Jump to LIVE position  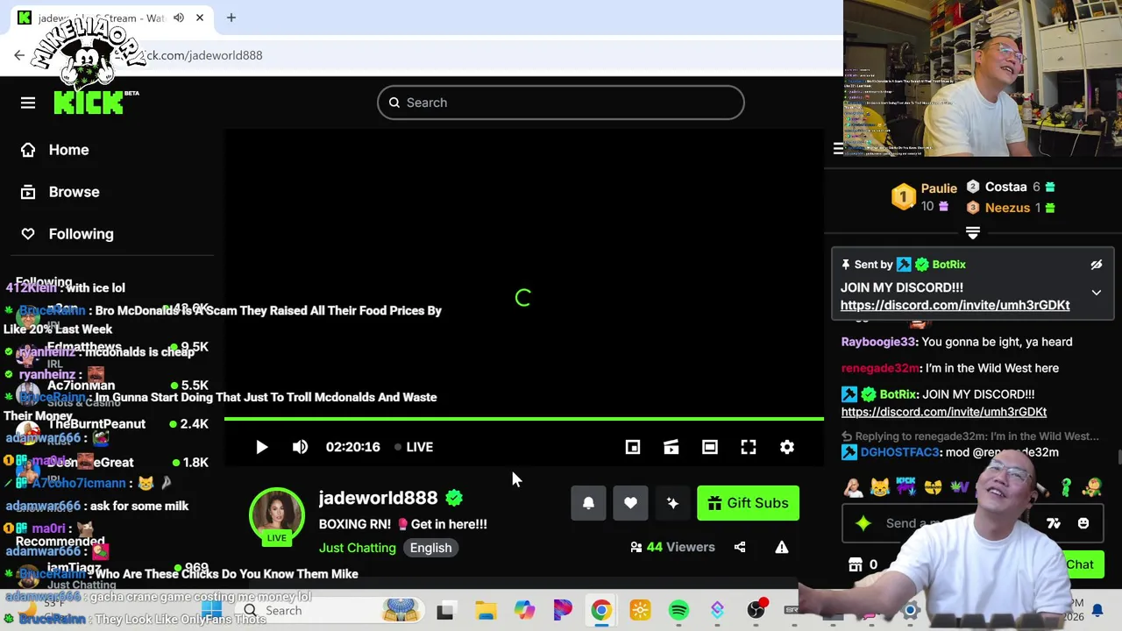(x=413, y=447)
